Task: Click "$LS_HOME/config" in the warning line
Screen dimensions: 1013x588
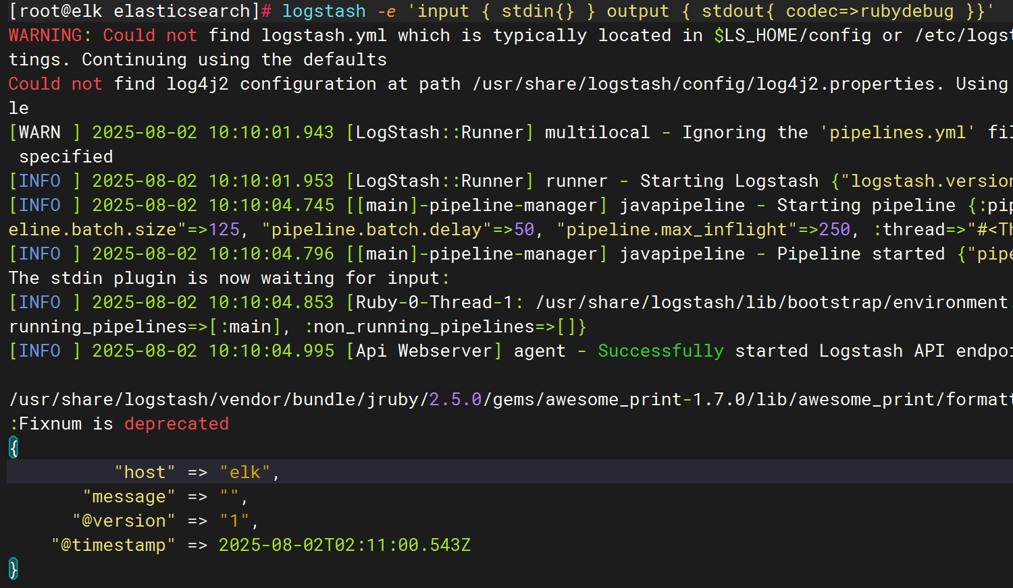Action: pos(793,36)
